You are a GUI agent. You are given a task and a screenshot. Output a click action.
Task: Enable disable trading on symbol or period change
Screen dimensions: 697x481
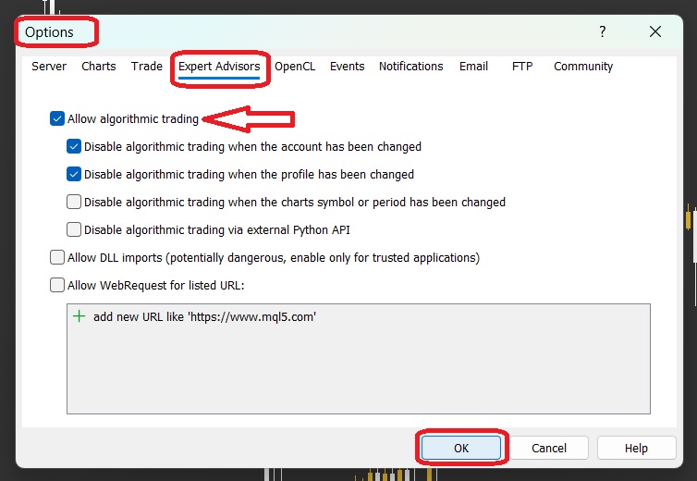[74, 202]
